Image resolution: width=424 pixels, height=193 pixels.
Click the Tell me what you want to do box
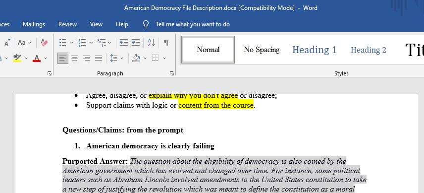coord(193,24)
